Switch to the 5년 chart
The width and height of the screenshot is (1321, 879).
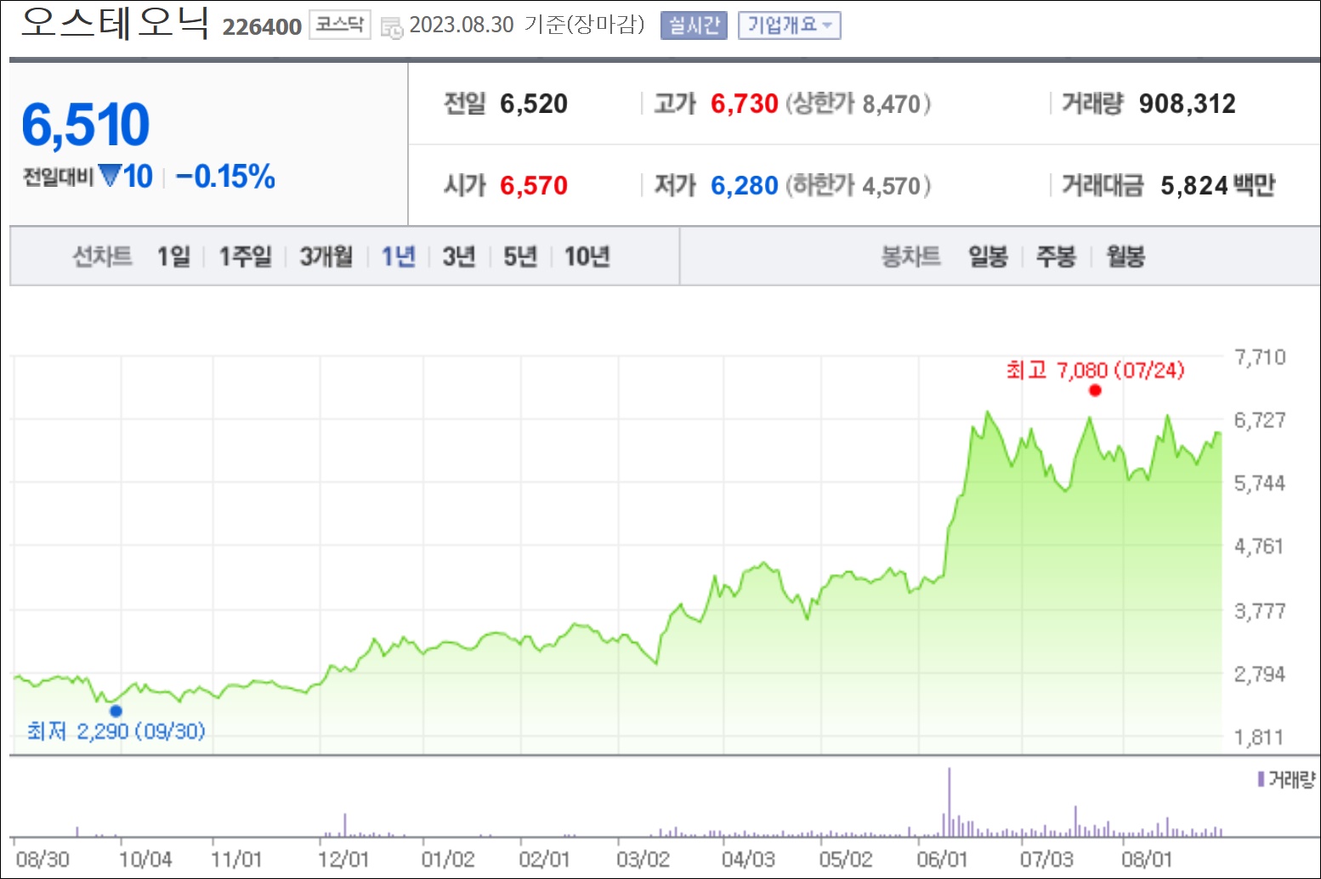point(520,256)
